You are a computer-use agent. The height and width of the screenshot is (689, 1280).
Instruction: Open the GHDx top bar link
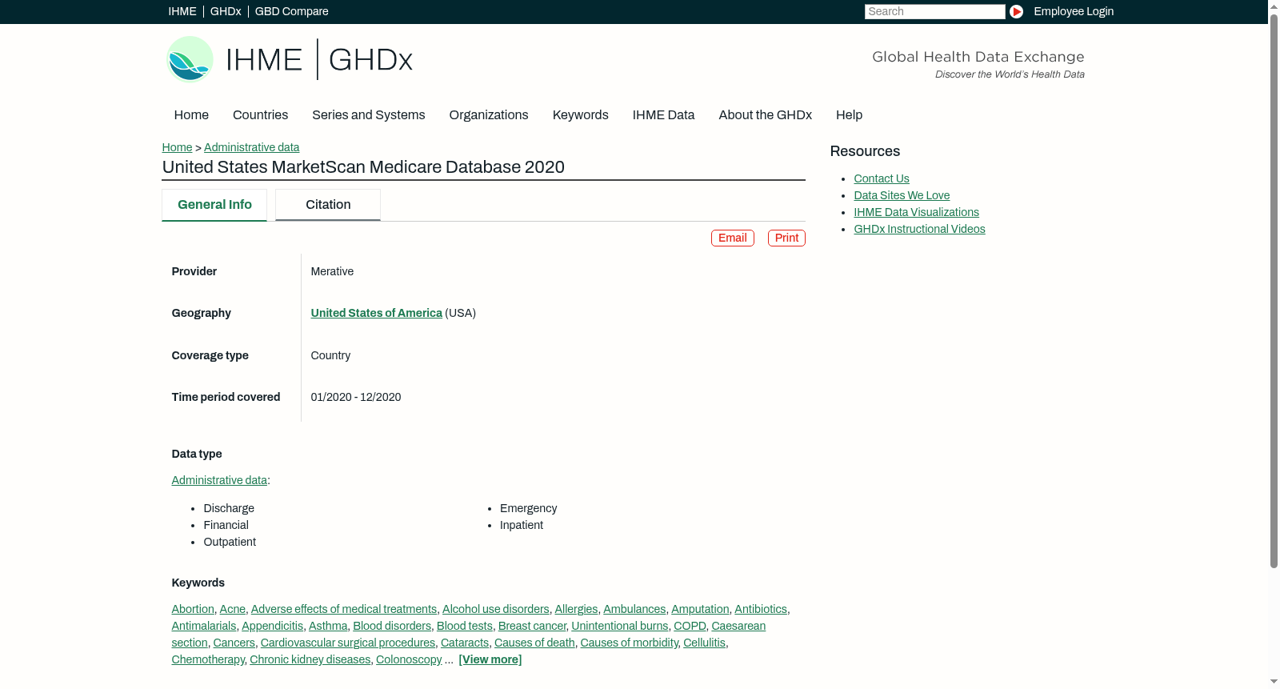226,11
